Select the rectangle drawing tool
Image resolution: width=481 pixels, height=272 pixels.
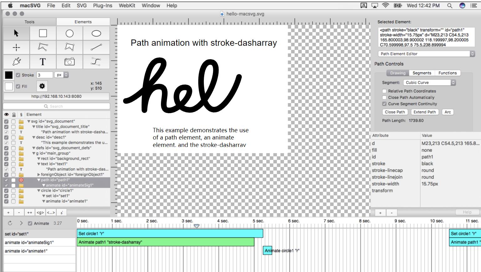(x=43, y=33)
